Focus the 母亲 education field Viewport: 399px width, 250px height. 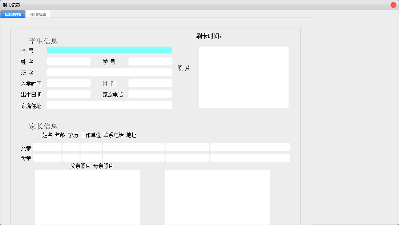91,158
